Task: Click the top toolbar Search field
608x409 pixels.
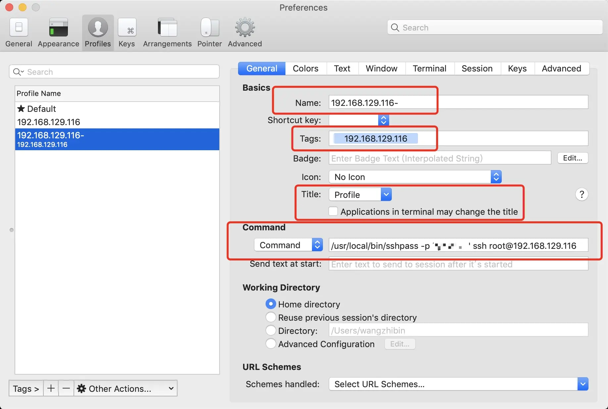Action: coord(495,27)
